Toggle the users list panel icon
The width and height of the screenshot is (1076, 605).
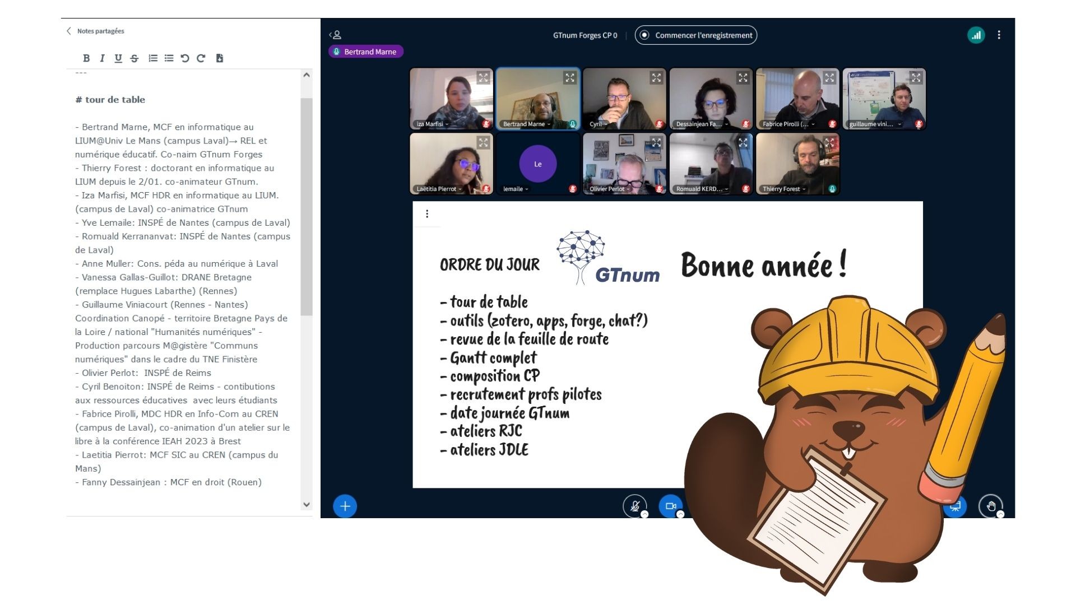[x=335, y=35]
